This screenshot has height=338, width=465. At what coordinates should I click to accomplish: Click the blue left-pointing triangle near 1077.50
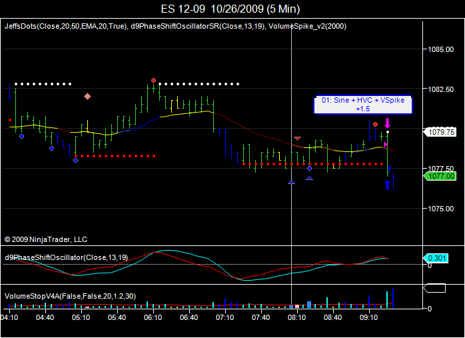(389, 168)
